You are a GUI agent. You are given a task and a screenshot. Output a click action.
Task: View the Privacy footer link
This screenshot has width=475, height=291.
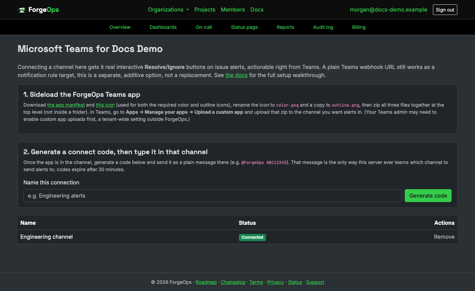coord(275,282)
